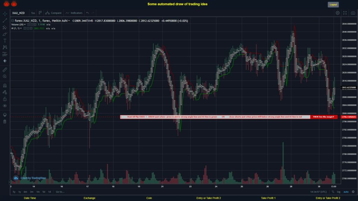The height and width of the screenshot is (201, 358).
Task: Open AI indicator settings in the legend
Action: point(28,29)
